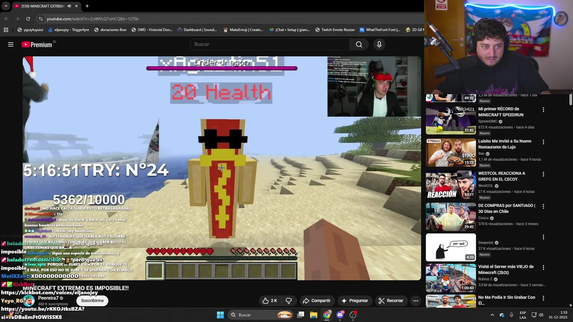Open the eljanojey Triggerfyre bookmark
573x322 pixels.
(68, 30)
